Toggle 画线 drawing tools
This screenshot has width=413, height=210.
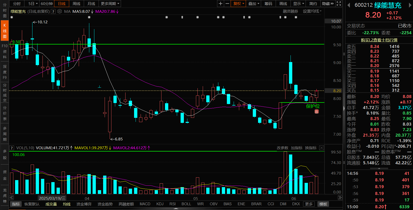[283, 4]
